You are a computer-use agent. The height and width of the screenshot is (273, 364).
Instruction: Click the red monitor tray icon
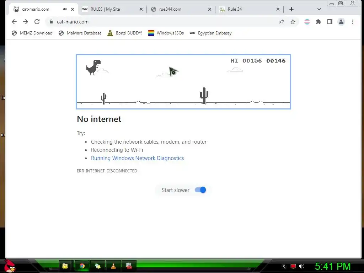(293, 266)
